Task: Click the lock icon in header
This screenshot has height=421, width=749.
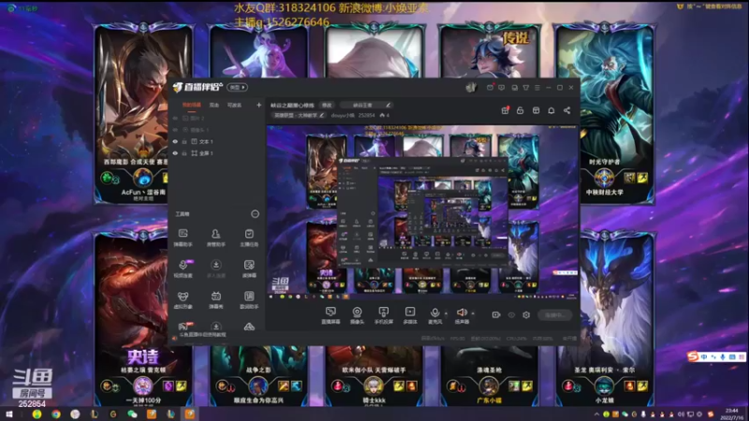Action: pyautogui.click(x=521, y=110)
